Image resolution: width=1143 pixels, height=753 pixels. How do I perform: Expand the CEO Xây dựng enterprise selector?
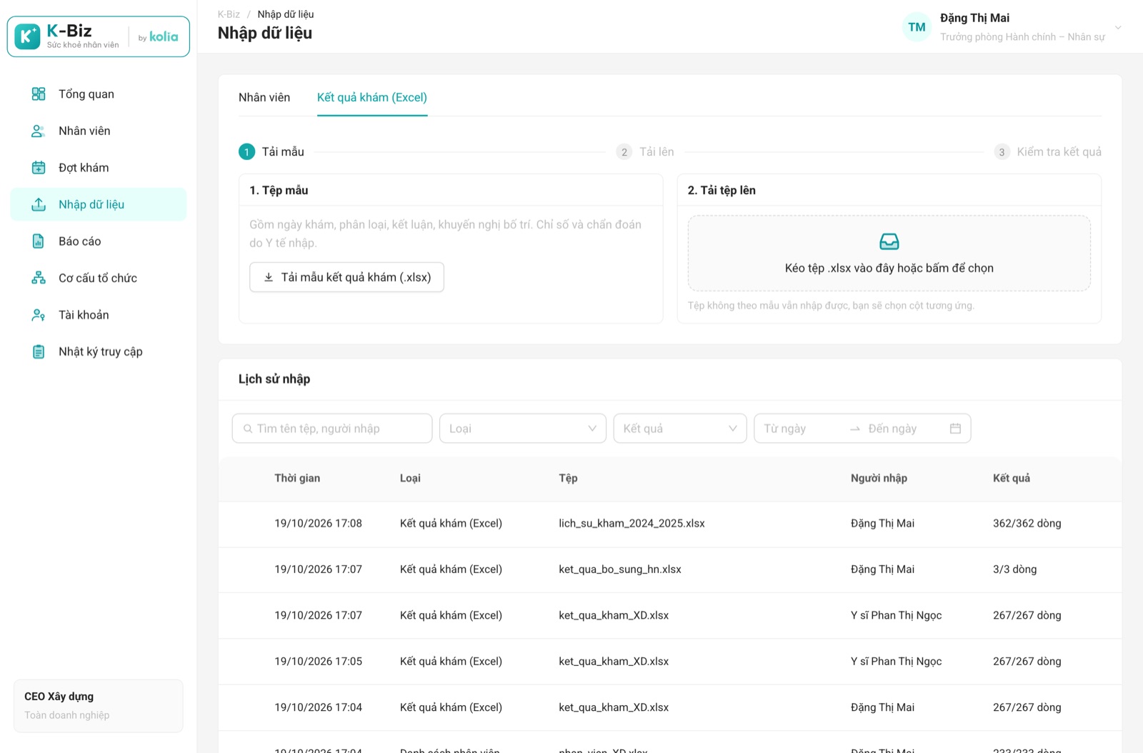[99, 706]
